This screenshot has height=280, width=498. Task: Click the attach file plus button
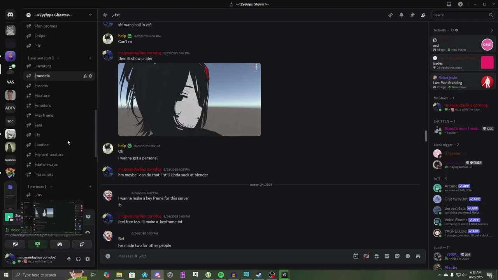[108, 256]
